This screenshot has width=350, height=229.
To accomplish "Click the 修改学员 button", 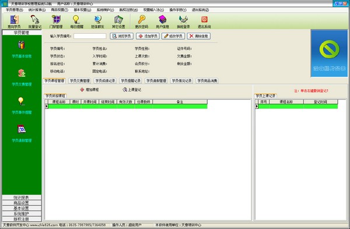I will point(173,36).
